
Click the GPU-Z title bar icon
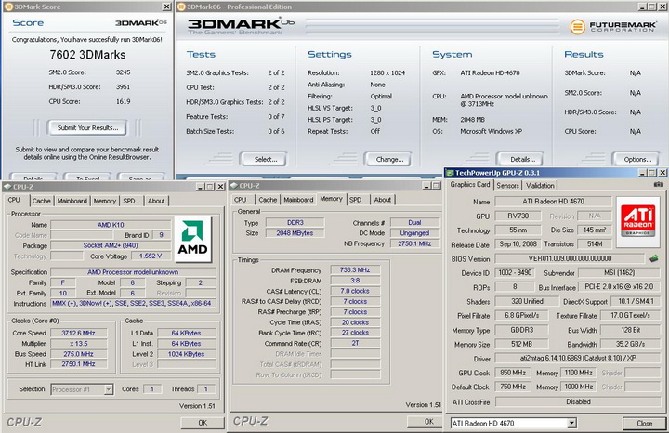(x=451, y=172)
